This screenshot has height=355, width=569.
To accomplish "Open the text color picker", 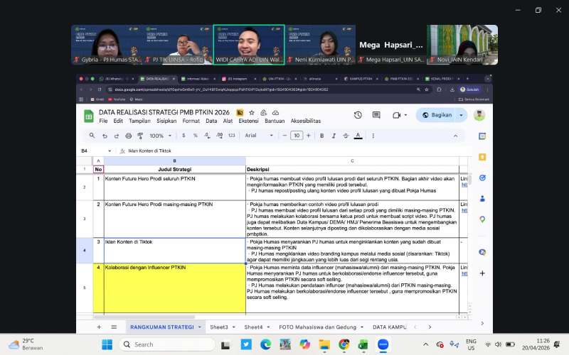I will point(358,136).
